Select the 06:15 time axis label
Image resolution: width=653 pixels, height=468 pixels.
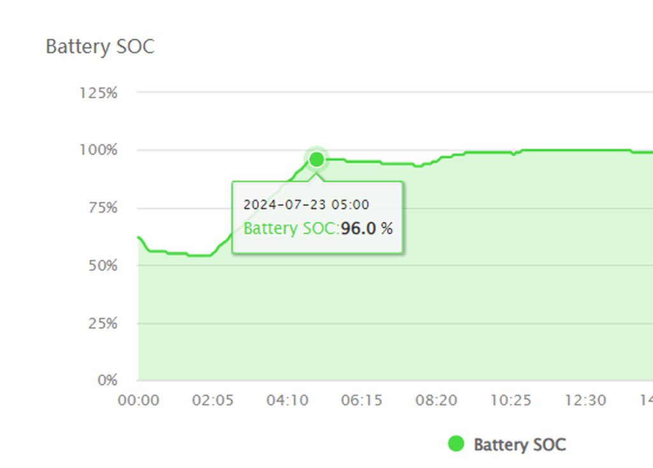[362, 400]
